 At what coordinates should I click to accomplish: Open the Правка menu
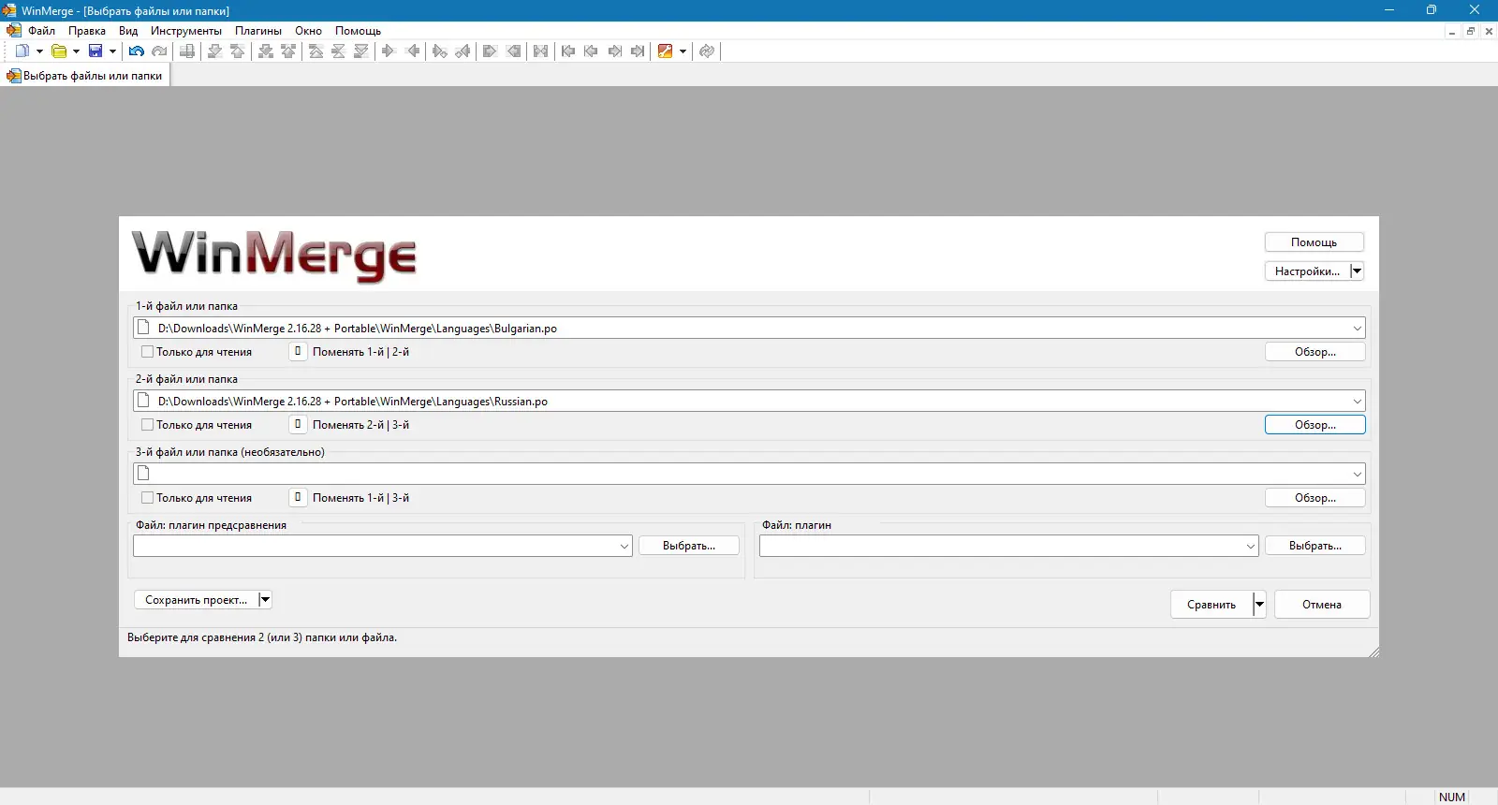(87, 31)
